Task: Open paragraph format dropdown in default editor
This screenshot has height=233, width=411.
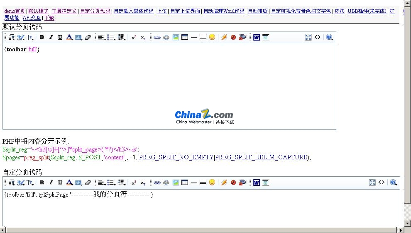Action: pos(12,37)
